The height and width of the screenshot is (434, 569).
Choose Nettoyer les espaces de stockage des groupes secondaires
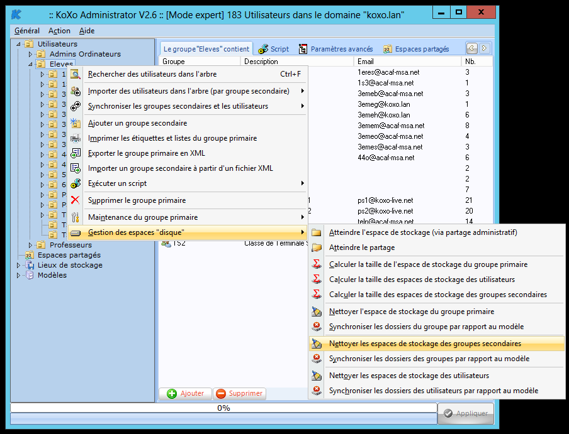(x=437, y=344)
